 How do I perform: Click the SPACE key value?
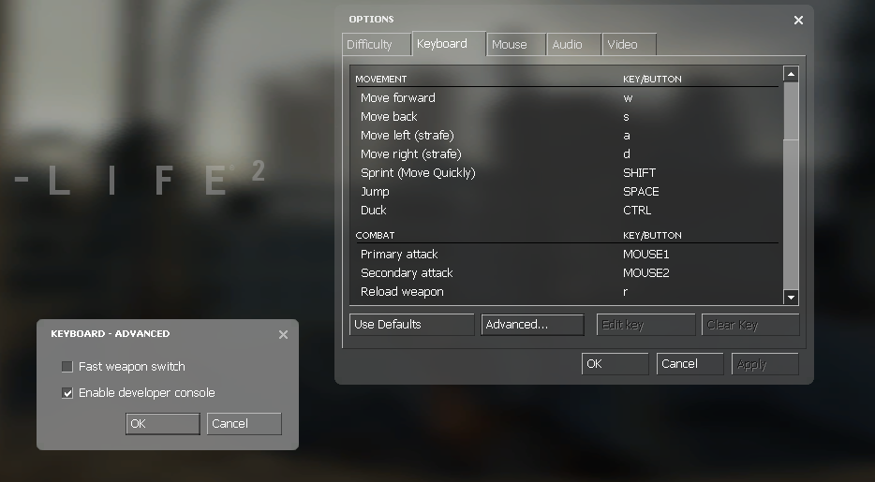click(x=641, y=192)
